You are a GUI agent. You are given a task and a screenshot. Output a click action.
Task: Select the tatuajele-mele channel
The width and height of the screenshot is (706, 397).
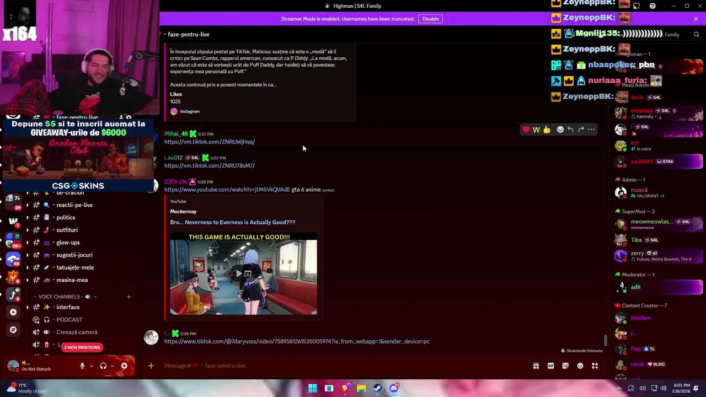pyautogui.click(x=75, y=267)
